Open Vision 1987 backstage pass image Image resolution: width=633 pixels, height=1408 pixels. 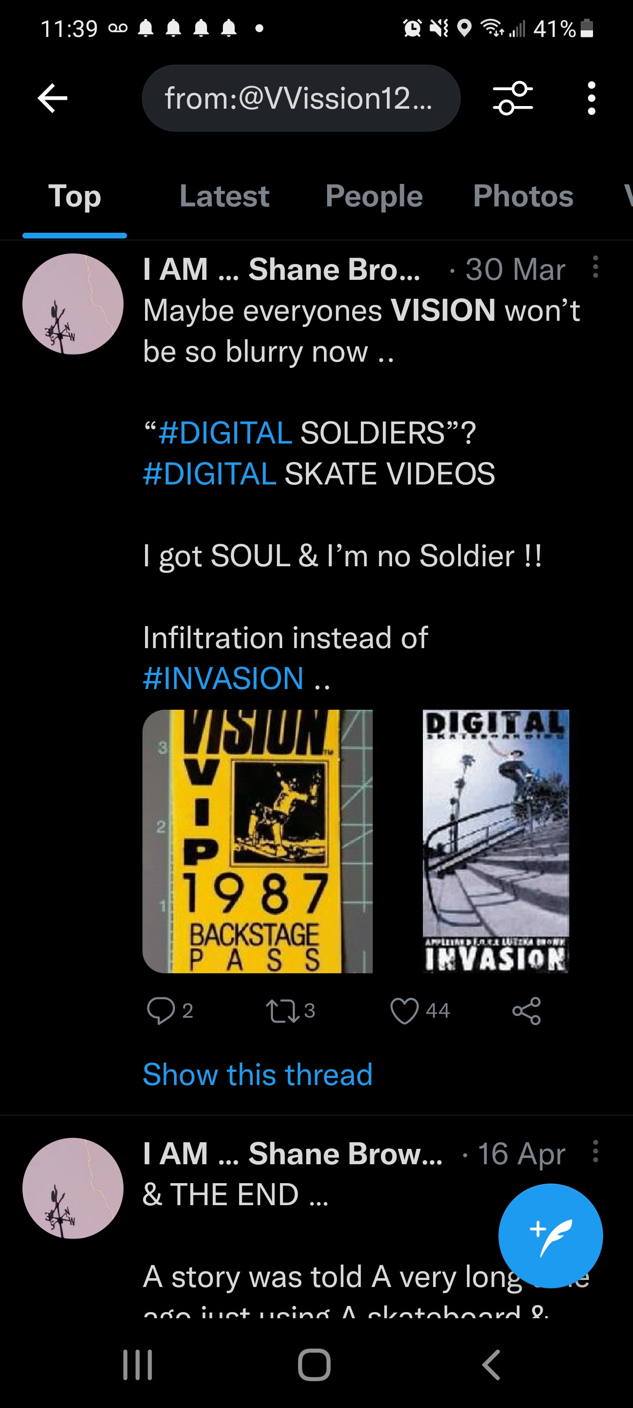[257, 841]
